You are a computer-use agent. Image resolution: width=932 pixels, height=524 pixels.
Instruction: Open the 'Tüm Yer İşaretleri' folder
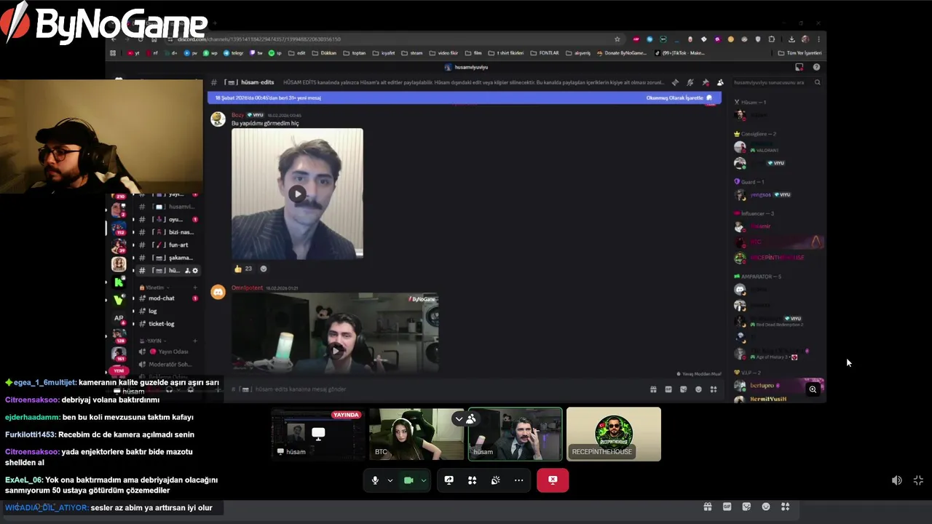click(799, 53)
